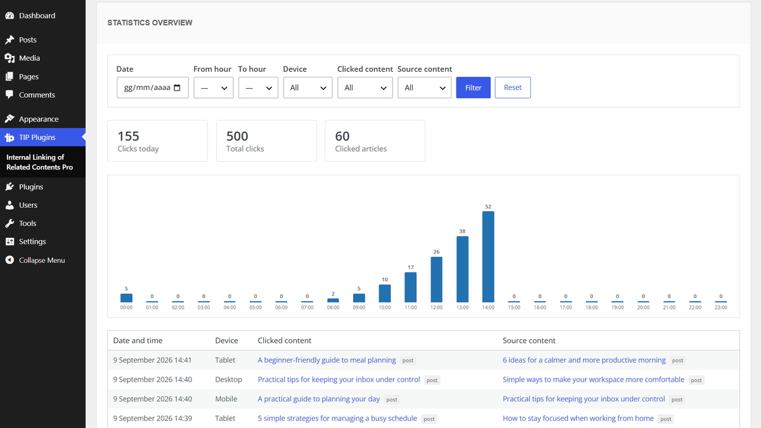Click the STATISTICS OVERVIEW heading
Image resolution: width=761 pixels, height=428 pixels.
click(150, 23)
